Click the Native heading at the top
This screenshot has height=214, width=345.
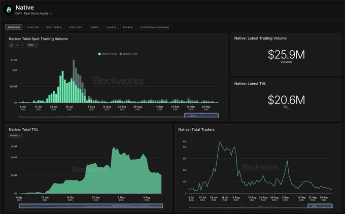coord(25,8)
